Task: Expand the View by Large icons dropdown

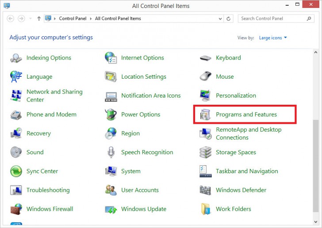Action: 273,38
